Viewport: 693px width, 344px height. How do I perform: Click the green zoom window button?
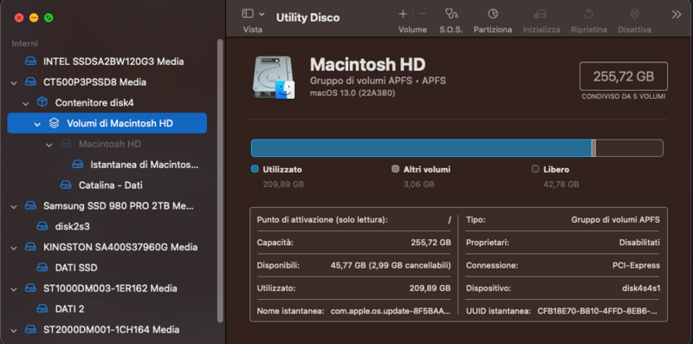[49, 17]
